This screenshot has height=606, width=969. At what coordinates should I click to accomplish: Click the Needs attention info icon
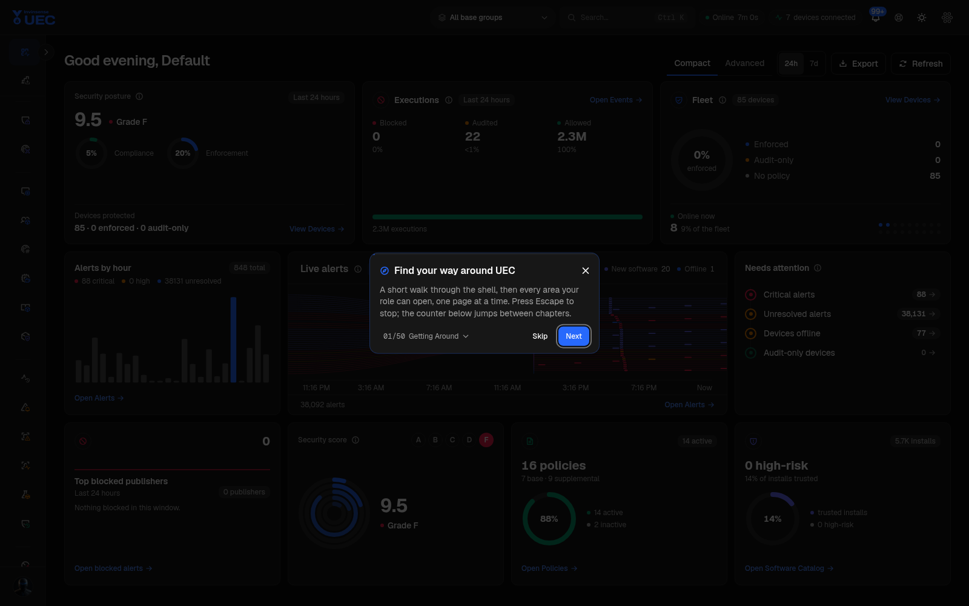(x=818, y=268)
